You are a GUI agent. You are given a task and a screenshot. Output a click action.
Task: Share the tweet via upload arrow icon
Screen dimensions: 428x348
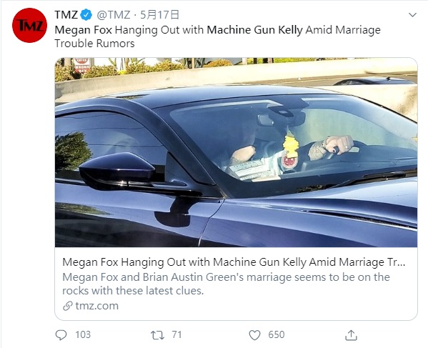point(351,335)
